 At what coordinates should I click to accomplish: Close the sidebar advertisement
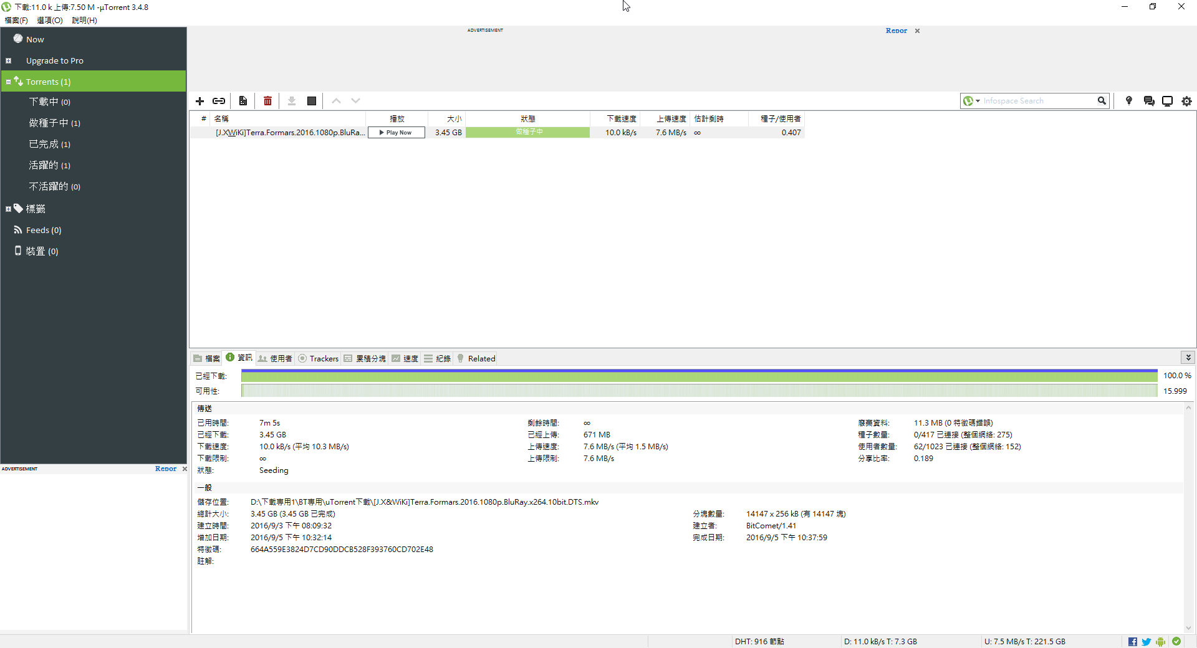coord(185,469)
